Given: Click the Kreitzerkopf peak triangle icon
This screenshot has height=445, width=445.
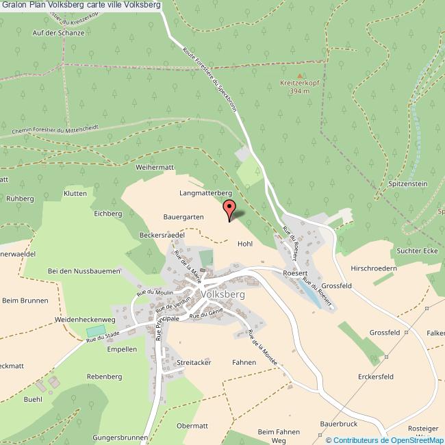Looking at the screenshot, I should [x=300, y=76].
